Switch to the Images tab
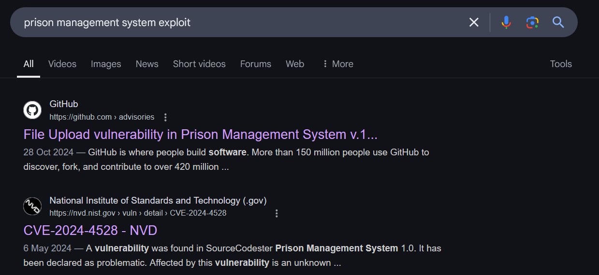Screen dimensions: 599x275 point(106,64)
